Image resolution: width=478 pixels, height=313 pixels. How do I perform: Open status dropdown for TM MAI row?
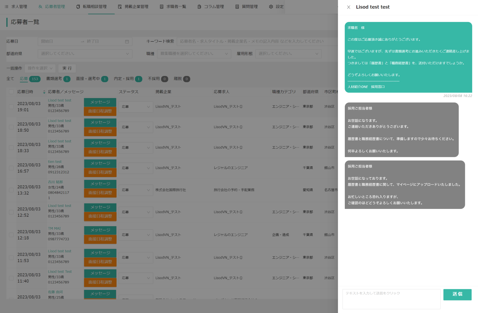136,235
